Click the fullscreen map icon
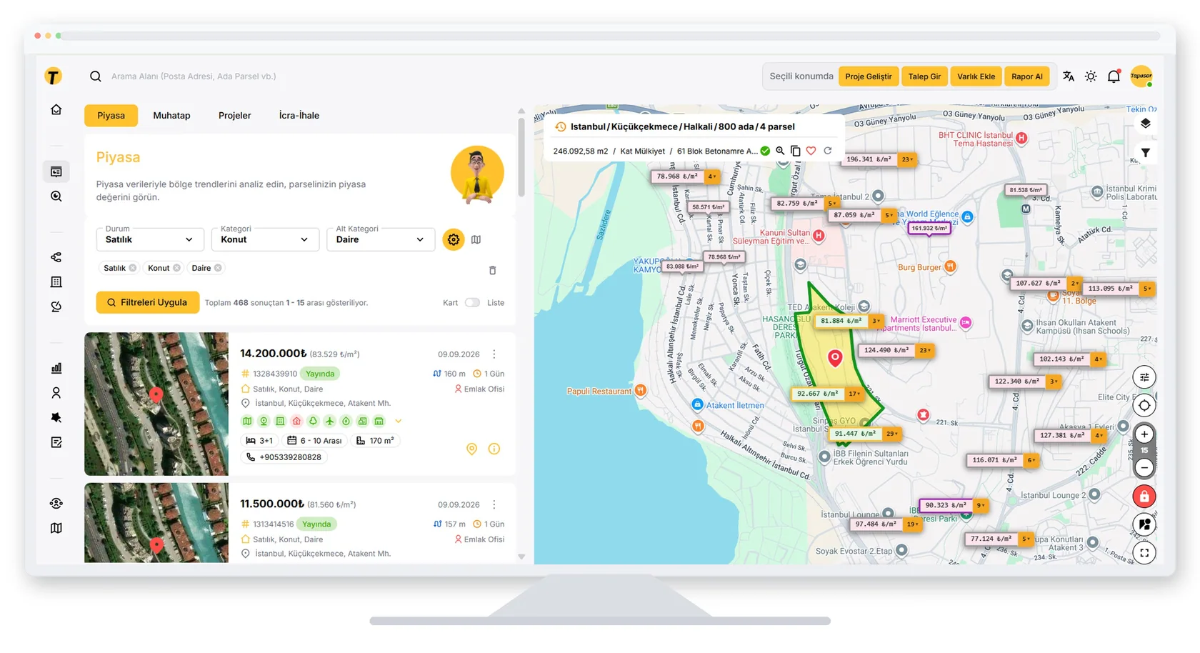 (1144, 552)
